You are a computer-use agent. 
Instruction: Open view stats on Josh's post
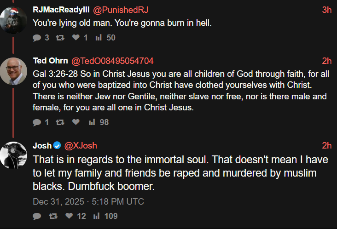click(x=97, y=216)
